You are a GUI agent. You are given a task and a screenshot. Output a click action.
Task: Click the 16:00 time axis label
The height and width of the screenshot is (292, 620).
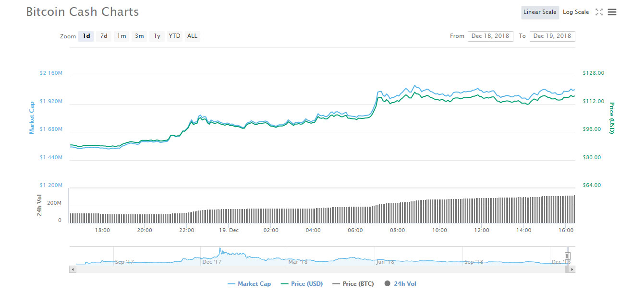(566, 230)
